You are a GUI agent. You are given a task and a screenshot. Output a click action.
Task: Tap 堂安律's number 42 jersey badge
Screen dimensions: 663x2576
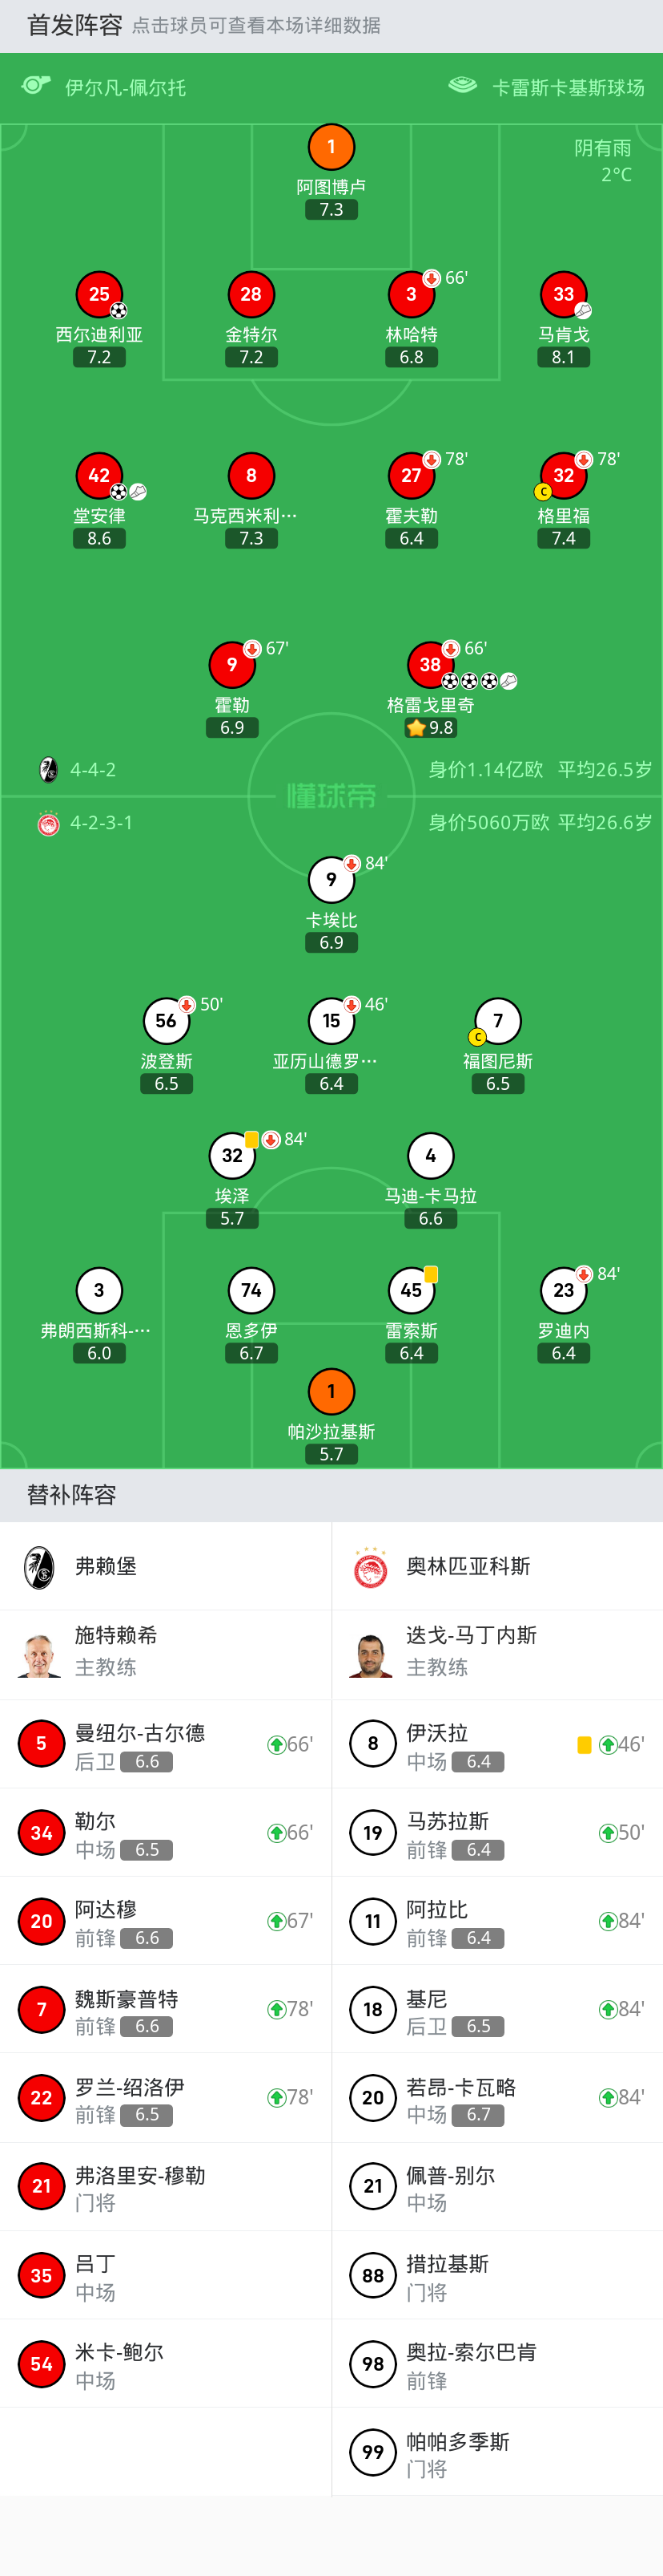pyautogui.click(x=98, y=475)
